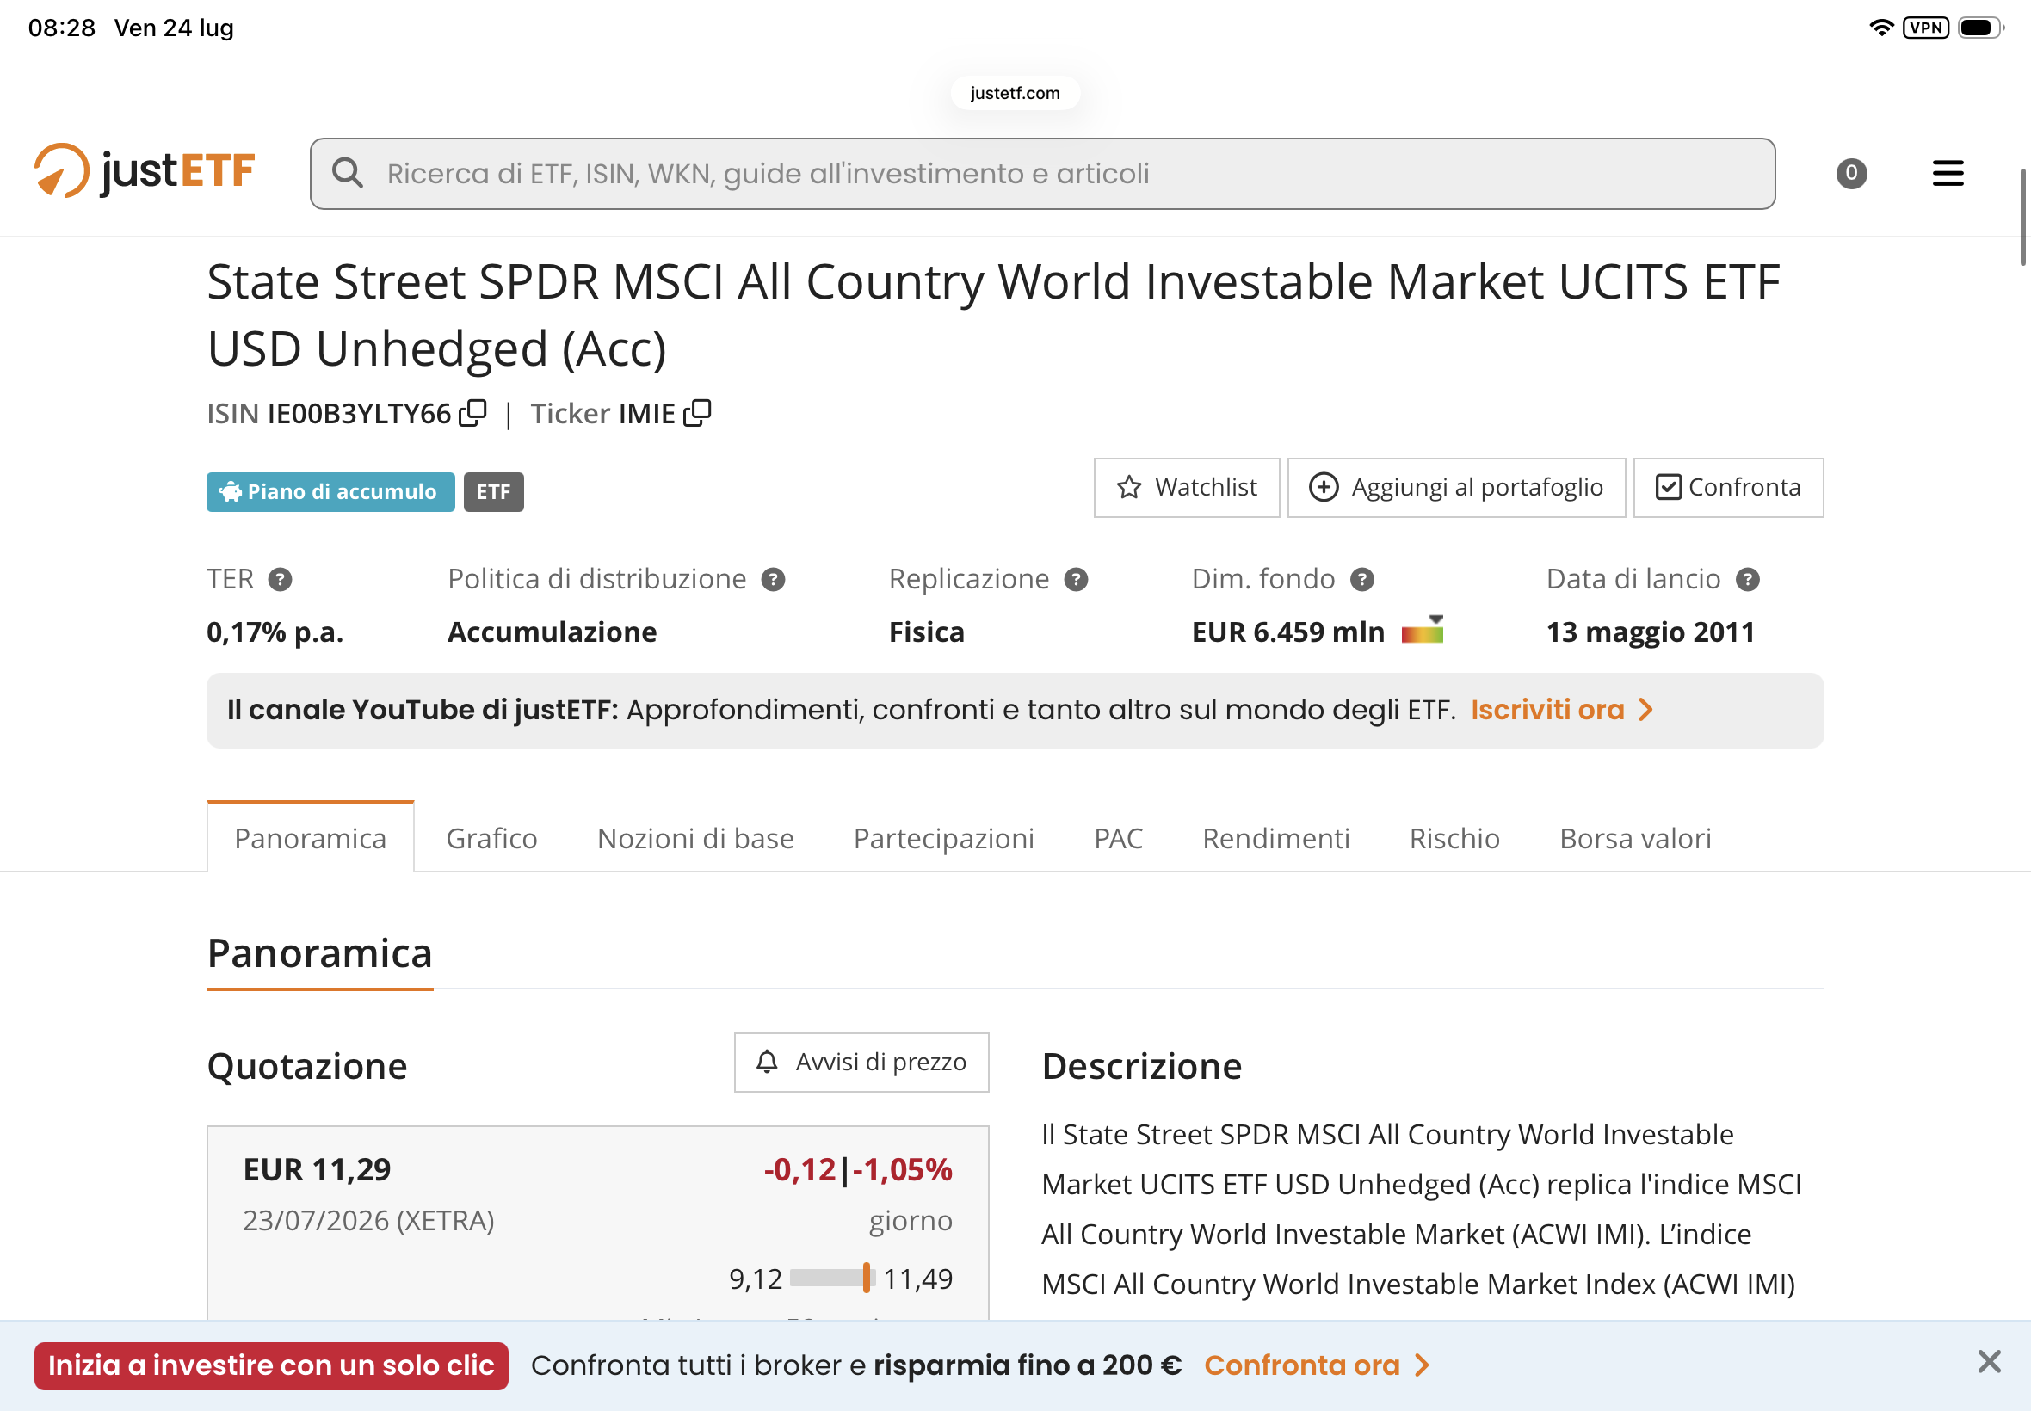The width and height of the screenshot is (2031, 1411).
Task: Open the Rendimenti tab
Action: tap(1276, 838)
